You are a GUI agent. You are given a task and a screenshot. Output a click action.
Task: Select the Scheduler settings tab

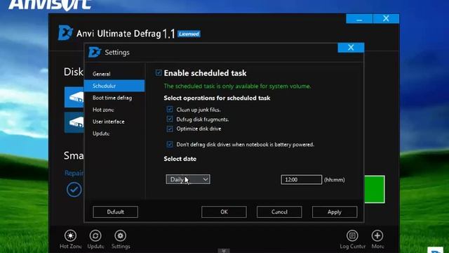point(114,86)
